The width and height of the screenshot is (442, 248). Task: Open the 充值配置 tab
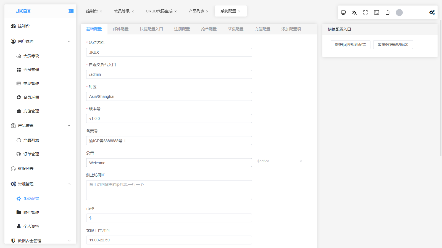(262, 29)
